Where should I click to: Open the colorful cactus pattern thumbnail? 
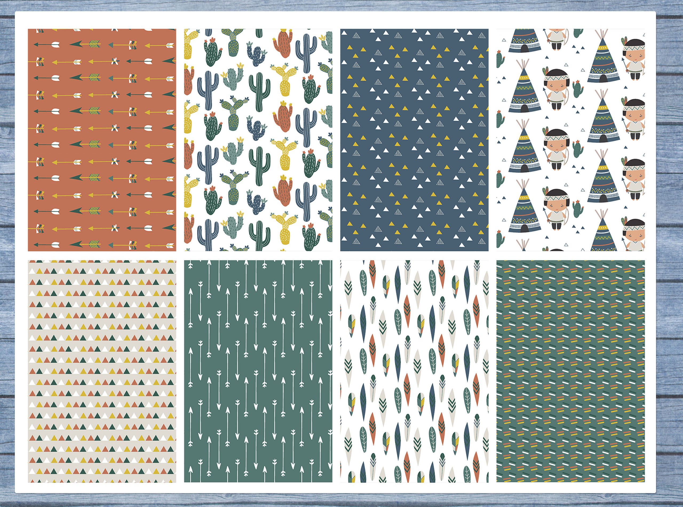pos(258,140)
